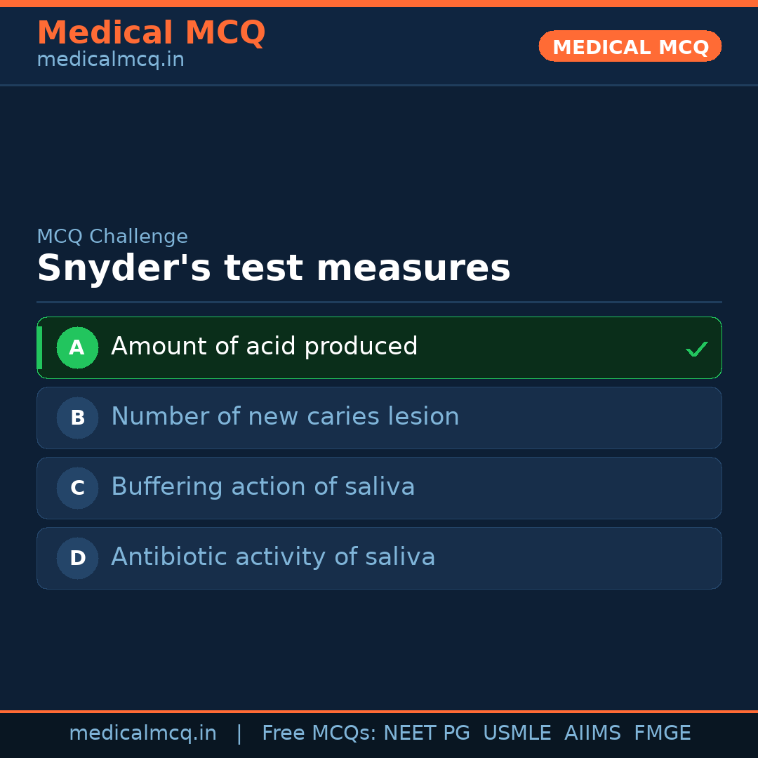758x758 pixels.
Task: Click the B option letter circle
Action: (77, 418)
